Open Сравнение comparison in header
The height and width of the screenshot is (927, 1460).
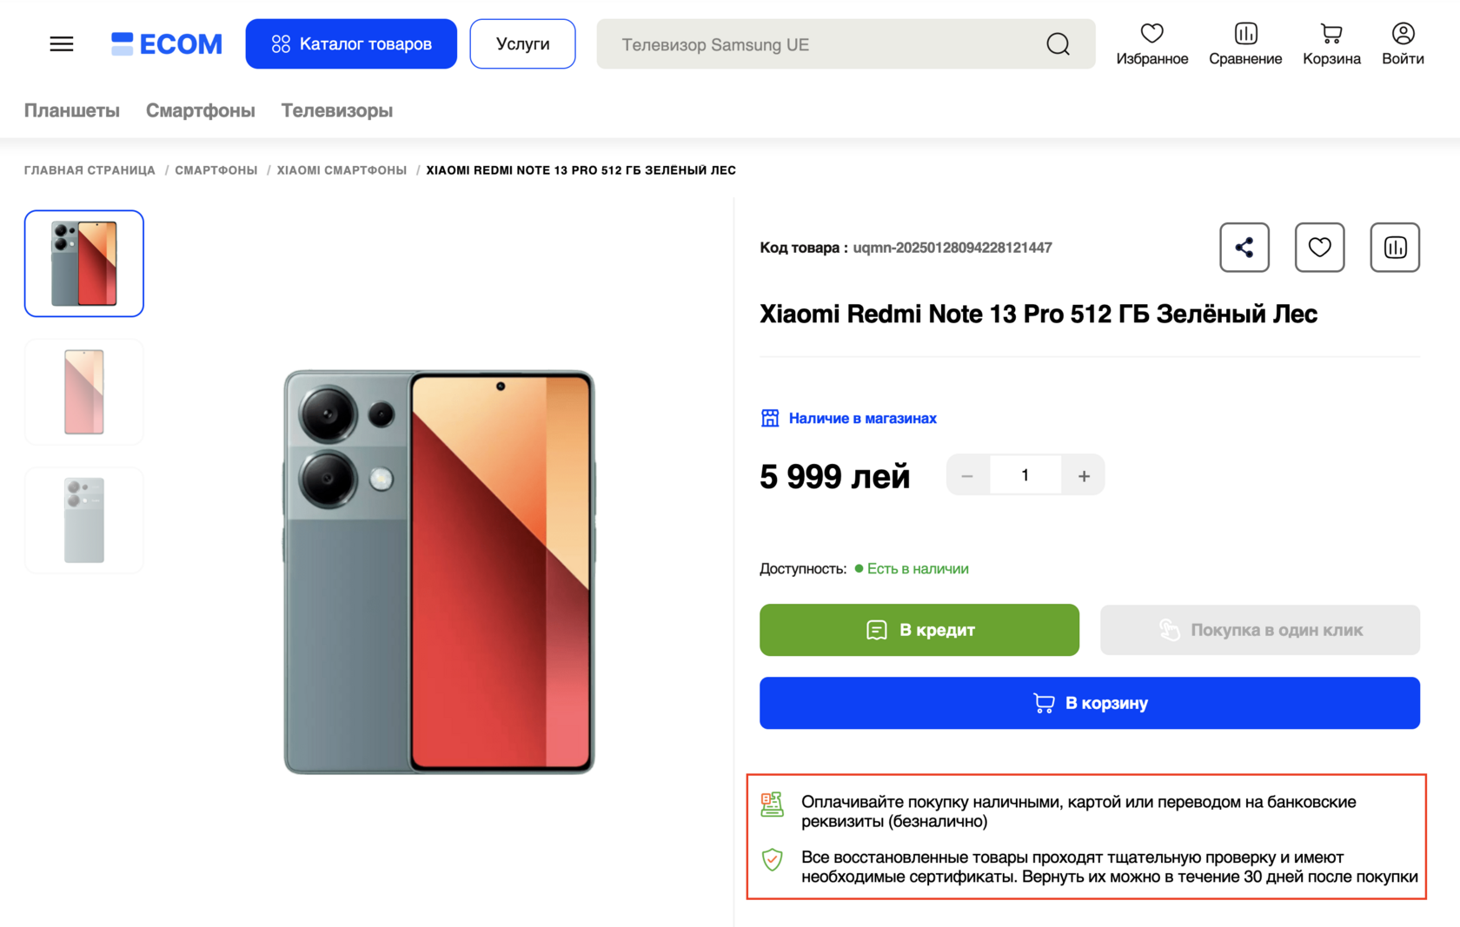pos(1244,44)
